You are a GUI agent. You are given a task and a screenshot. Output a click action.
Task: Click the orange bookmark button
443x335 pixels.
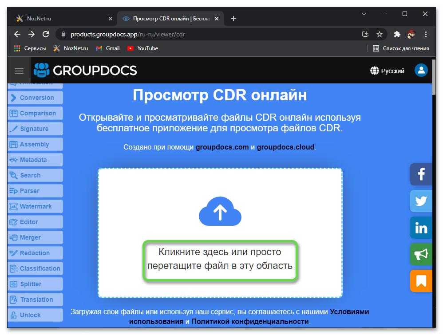click(421, 281)
